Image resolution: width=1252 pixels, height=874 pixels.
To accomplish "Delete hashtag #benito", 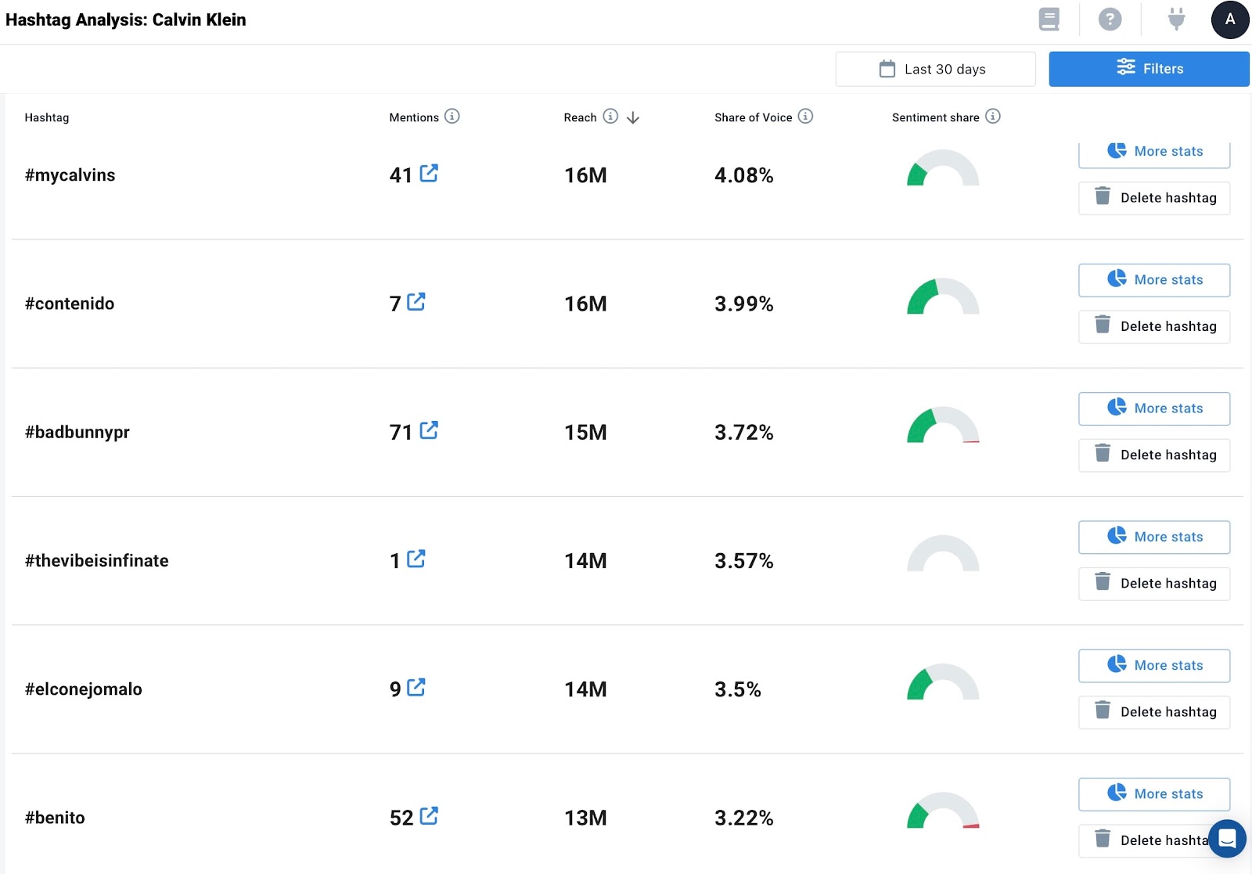I will pos(1154,840).
